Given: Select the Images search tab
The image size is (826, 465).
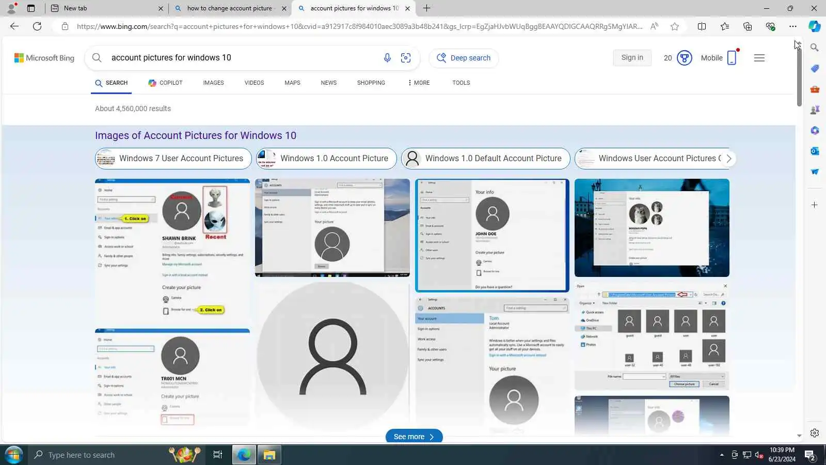Looking at the screenshot, I should (x=213, y=83).
